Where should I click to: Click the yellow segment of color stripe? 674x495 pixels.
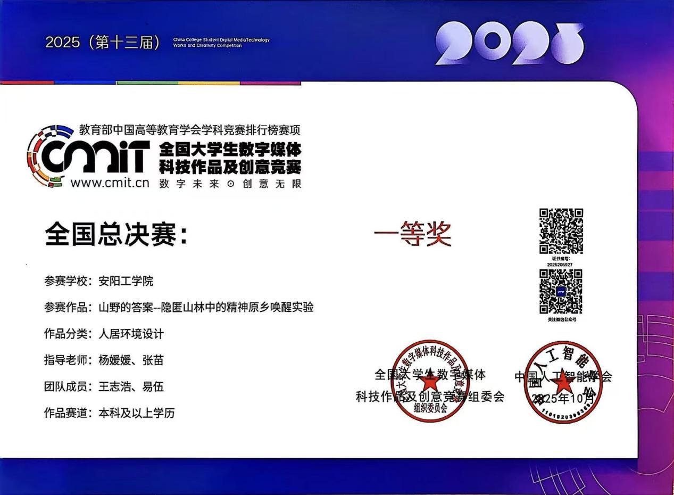tap(209, 83)
